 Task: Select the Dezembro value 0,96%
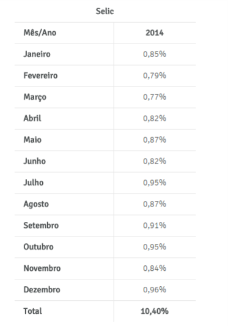click(155, 290)
